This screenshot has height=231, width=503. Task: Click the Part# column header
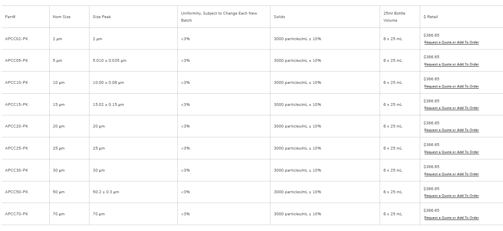pyautogui.click(x=10, y=17)
